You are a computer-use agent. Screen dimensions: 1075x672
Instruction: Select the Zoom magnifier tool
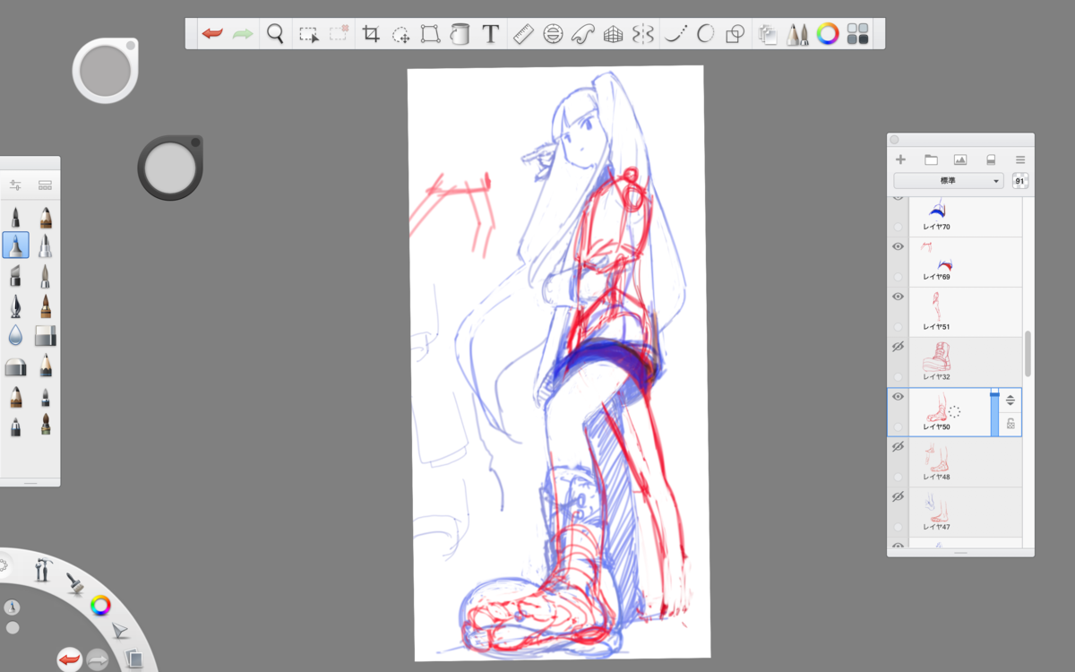pyautogui.click(x=275, y=34)
